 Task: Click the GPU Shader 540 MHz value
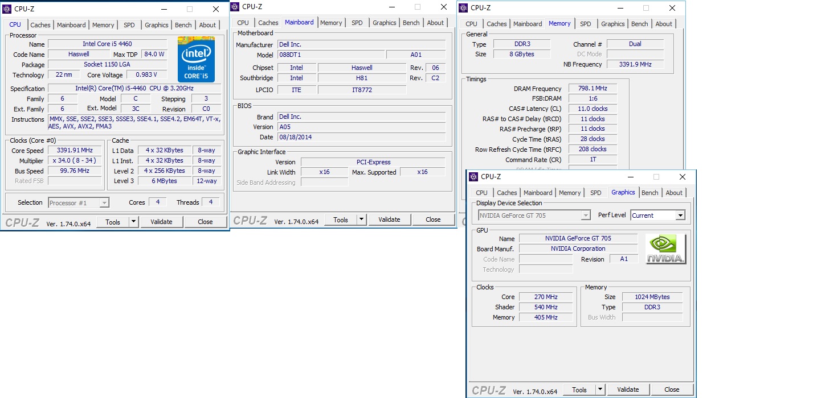click(546, 307)
